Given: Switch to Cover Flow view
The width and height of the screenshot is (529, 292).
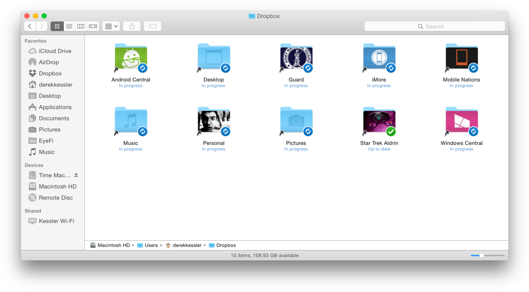Looking at the screenshot, I should click(x=93, y=26).
